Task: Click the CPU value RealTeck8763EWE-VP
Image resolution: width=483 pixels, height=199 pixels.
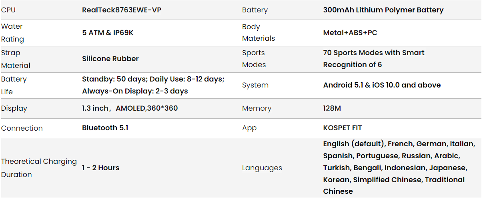Action: (122, 10)
